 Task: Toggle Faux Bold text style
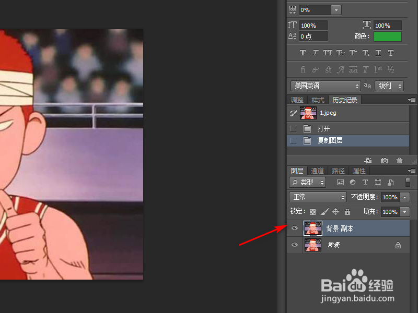303,53
